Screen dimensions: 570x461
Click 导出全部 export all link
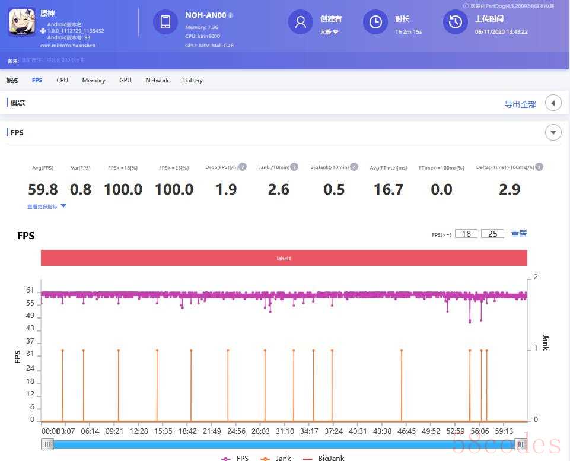pos(520,104)
